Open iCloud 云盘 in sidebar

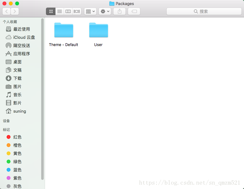point(20,37)
